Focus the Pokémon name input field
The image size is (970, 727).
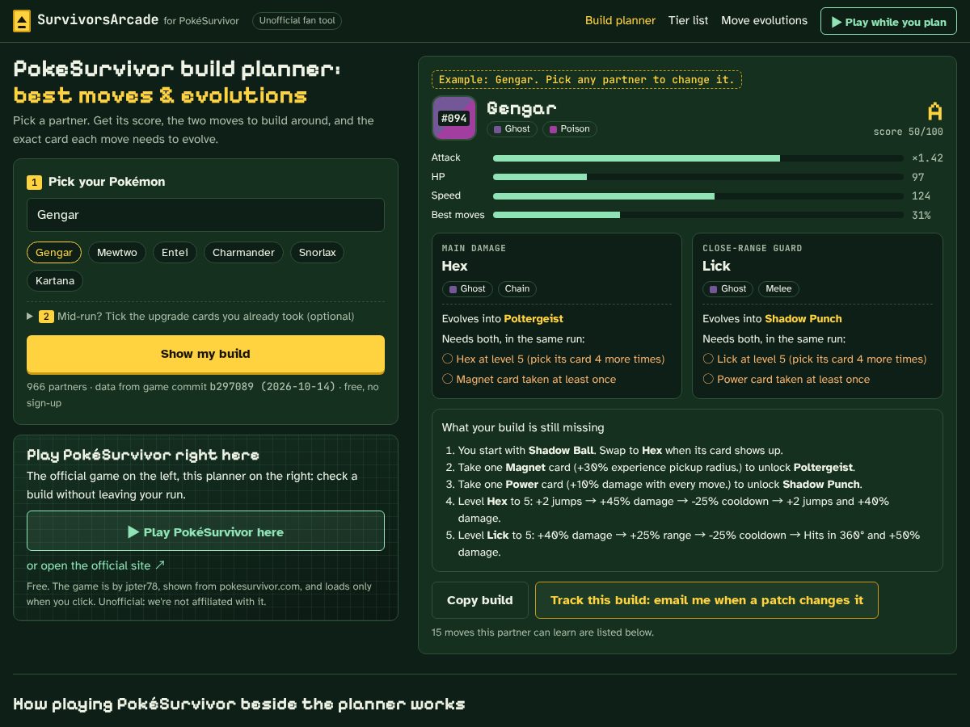tap(205, 215)
